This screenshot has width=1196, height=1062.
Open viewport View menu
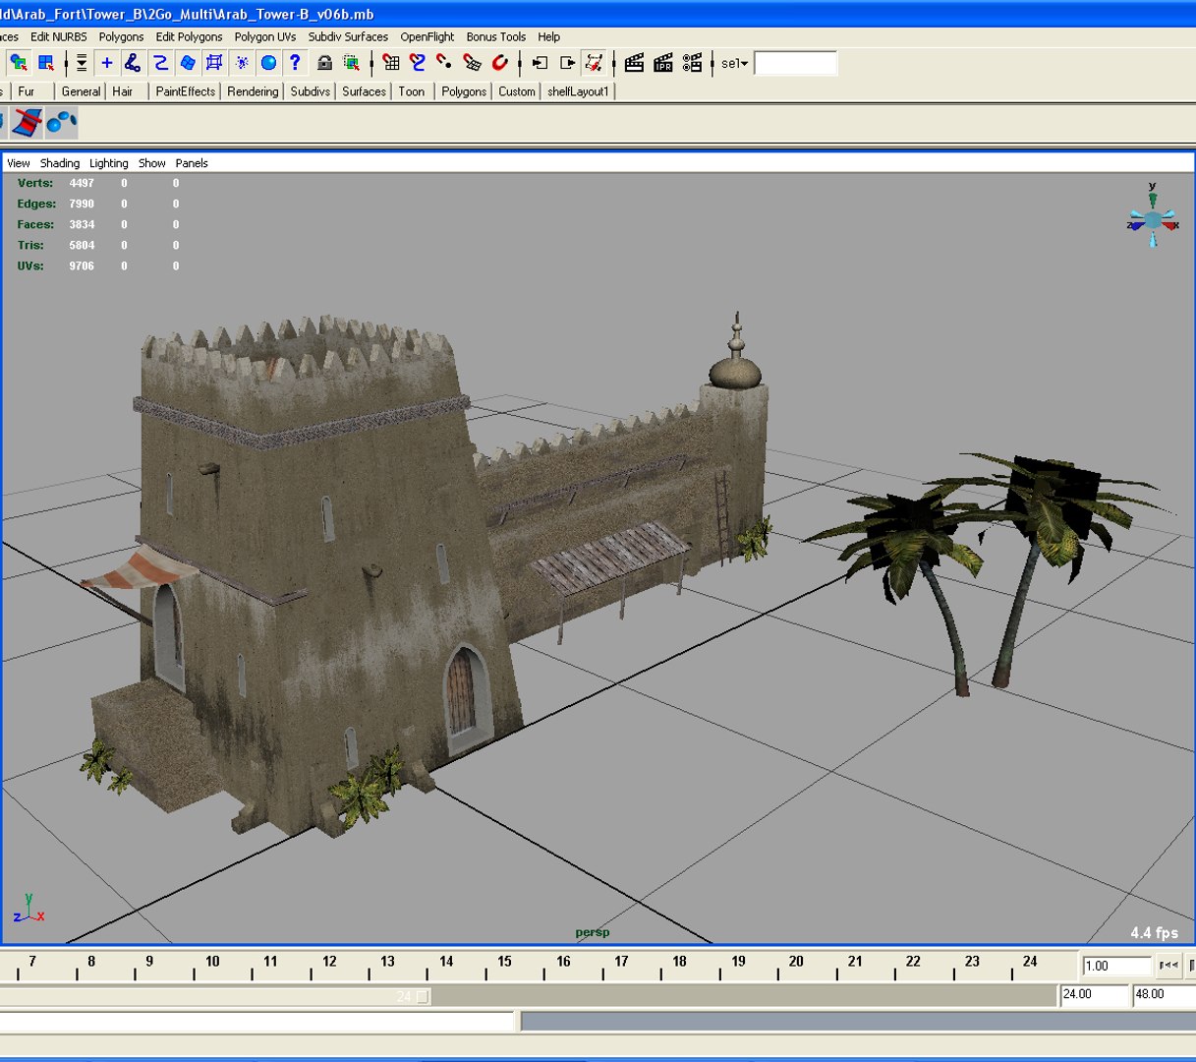[x=19, y=163]
